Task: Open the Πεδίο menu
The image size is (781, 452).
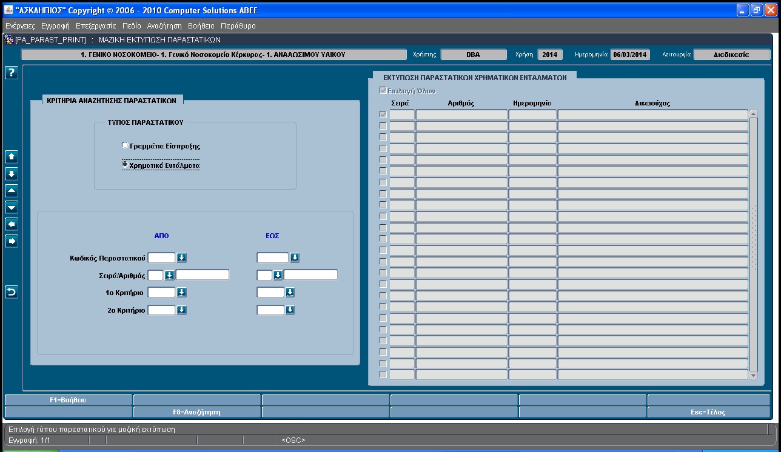Action: [x=132, y=26]
